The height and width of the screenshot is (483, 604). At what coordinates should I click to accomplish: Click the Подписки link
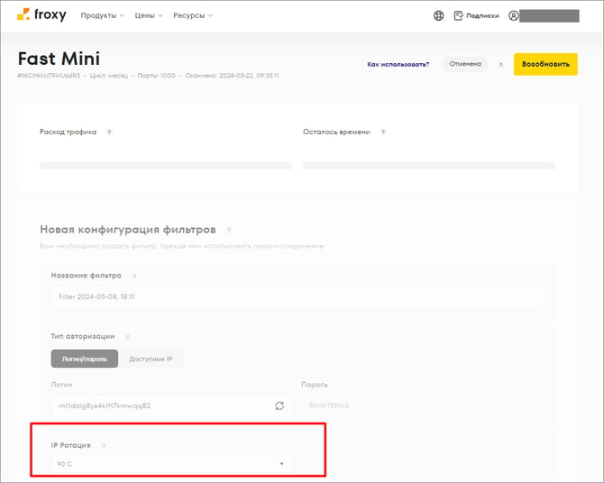[482, 16]
